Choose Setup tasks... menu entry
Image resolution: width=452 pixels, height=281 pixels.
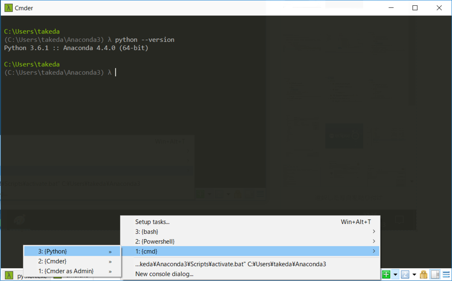click(250, 222)
